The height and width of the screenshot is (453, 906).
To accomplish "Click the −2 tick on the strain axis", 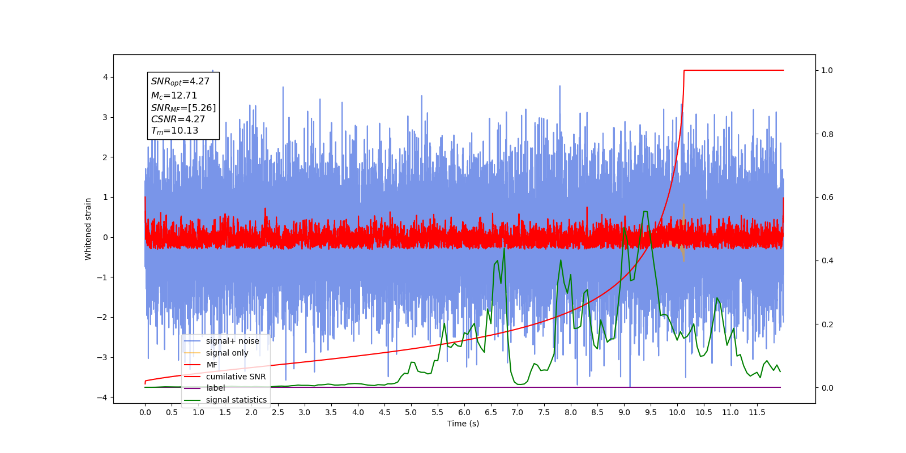I will click(102, 318).
